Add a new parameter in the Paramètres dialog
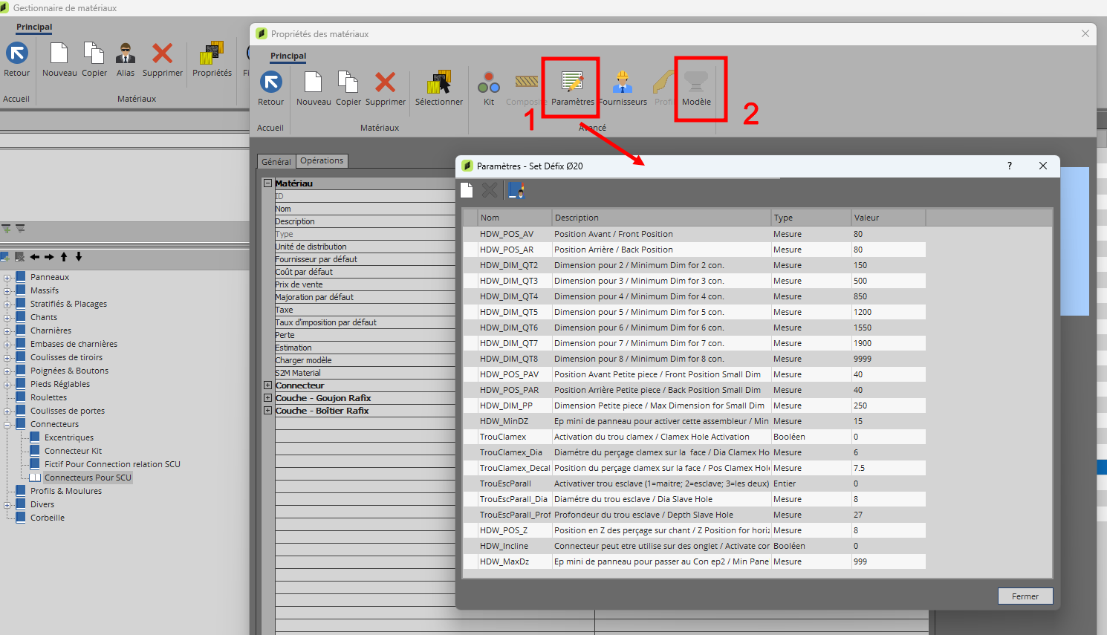The width and height of the screenshot is (1107, 635). [467, 190]
